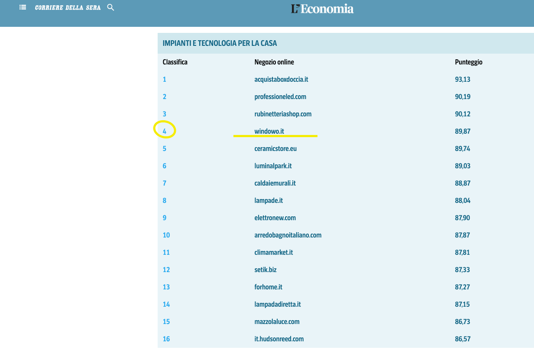
Task: Select rank number 16 in Classifica
Action: point(166,339)
